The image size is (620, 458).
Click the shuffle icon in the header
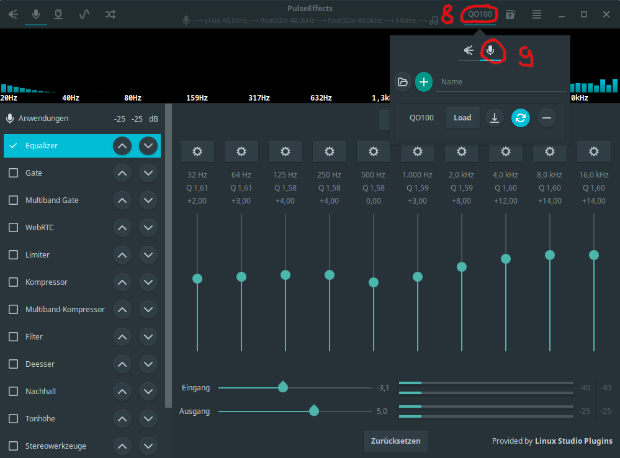click(110, 14)
